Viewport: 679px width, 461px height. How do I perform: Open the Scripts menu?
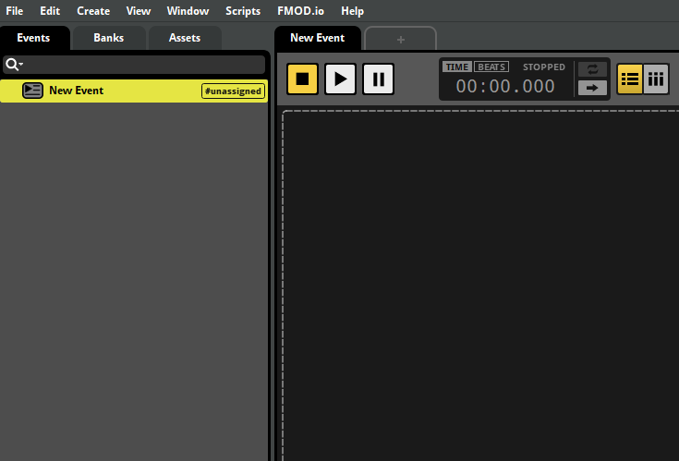coord(242,11)
